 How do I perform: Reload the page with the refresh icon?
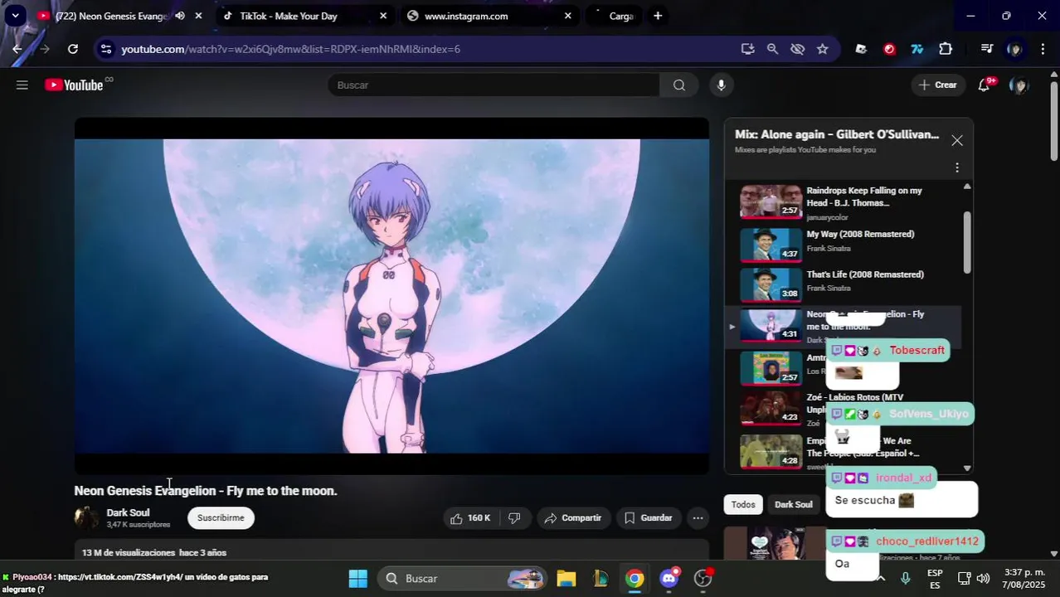[73, 49]
